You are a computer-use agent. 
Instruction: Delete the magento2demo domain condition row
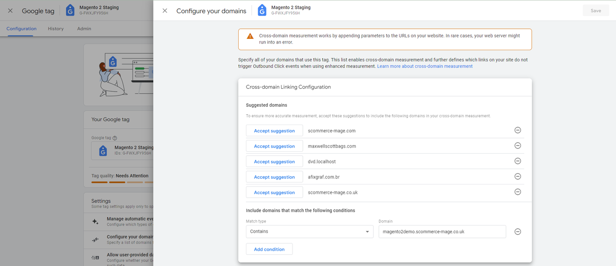coord(517,231)
